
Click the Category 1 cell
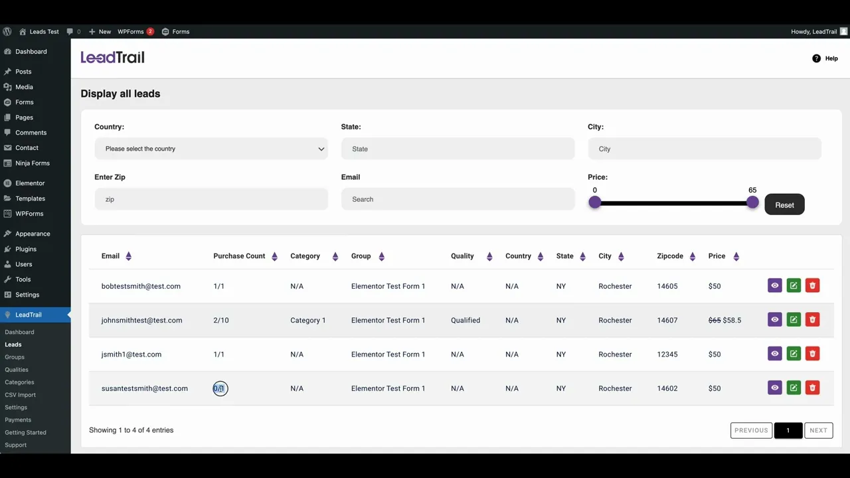tap(308, 320)
